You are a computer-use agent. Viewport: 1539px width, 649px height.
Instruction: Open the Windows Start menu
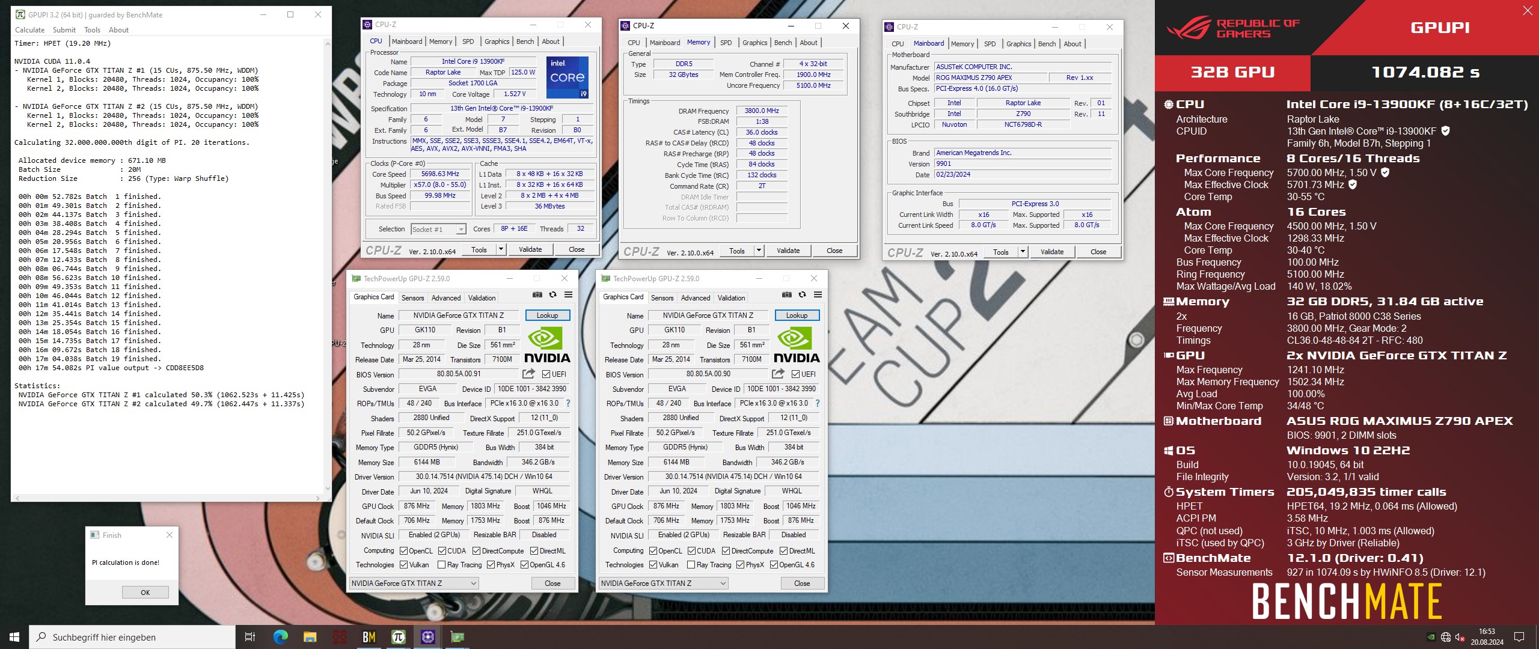(x=14, y=637)
